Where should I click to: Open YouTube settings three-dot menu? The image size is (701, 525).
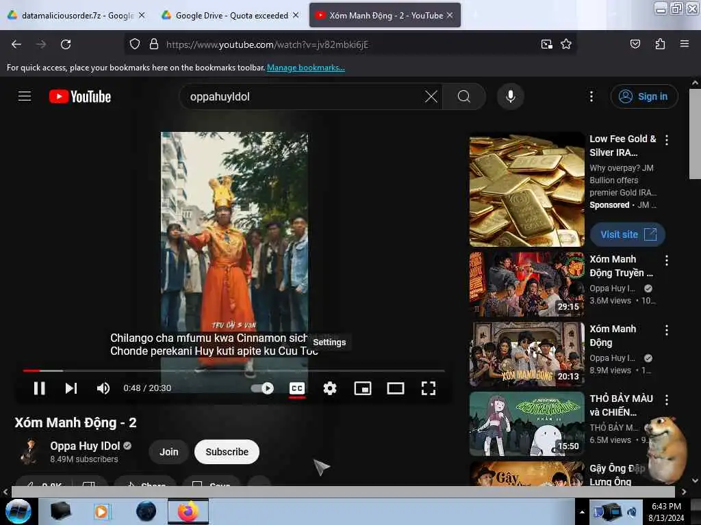591,96
